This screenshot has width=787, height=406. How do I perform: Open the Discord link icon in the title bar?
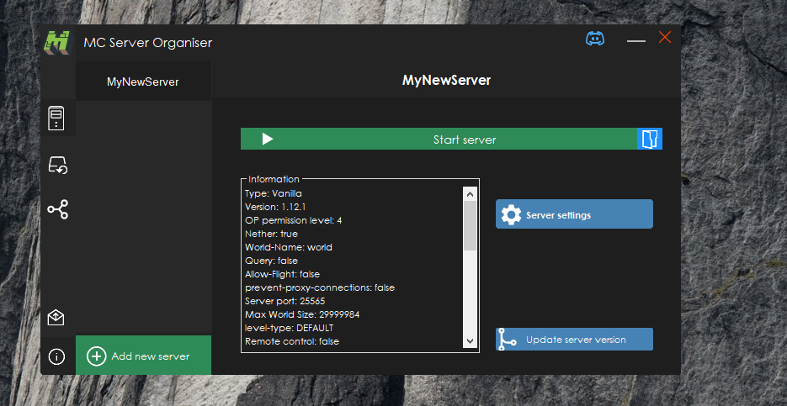tap(595, 40)
